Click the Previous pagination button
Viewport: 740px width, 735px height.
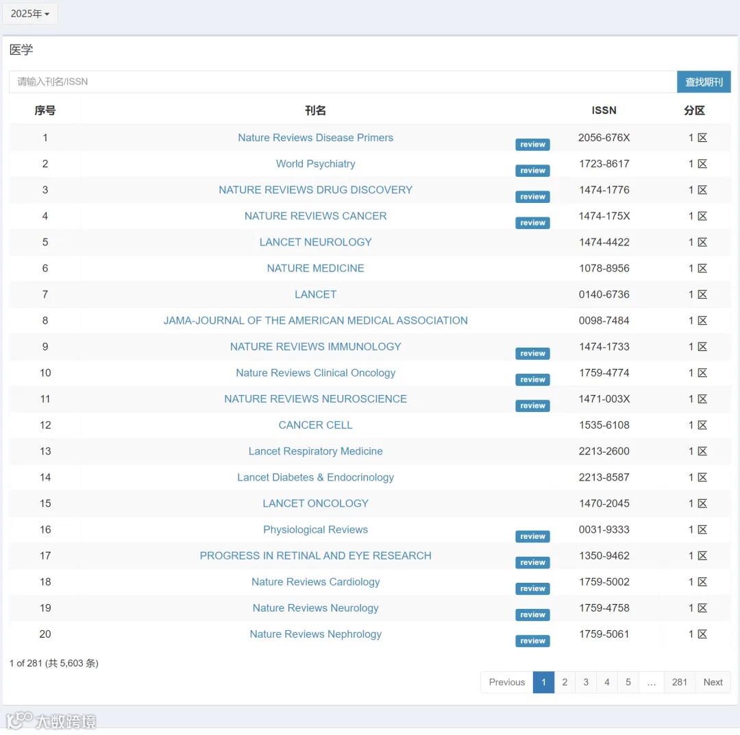click(x=507, y=682)
